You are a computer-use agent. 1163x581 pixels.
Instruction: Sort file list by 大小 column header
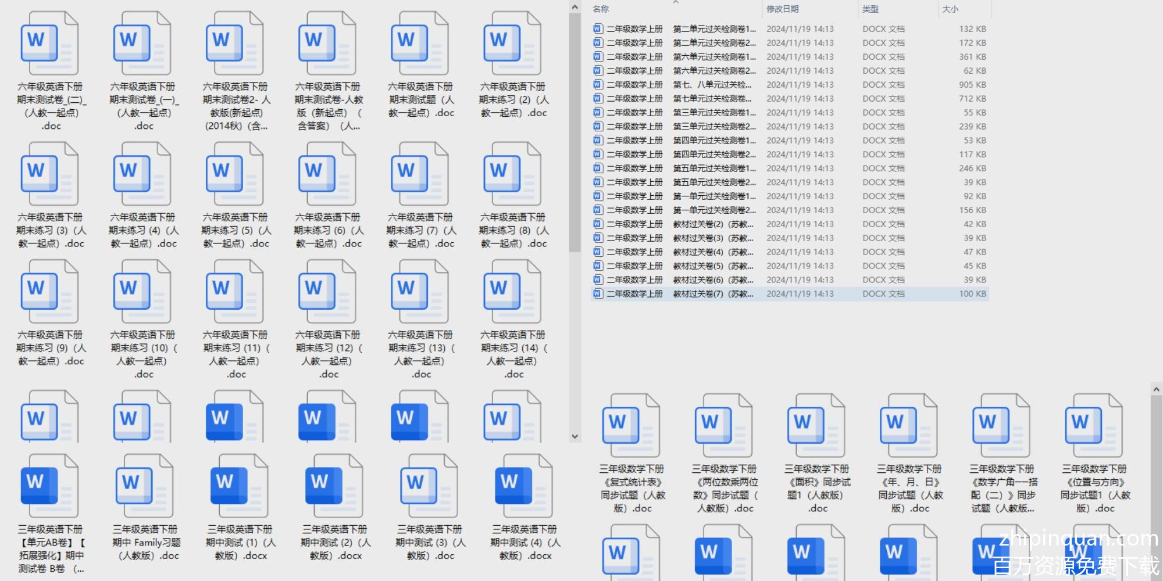coord(950,9)
